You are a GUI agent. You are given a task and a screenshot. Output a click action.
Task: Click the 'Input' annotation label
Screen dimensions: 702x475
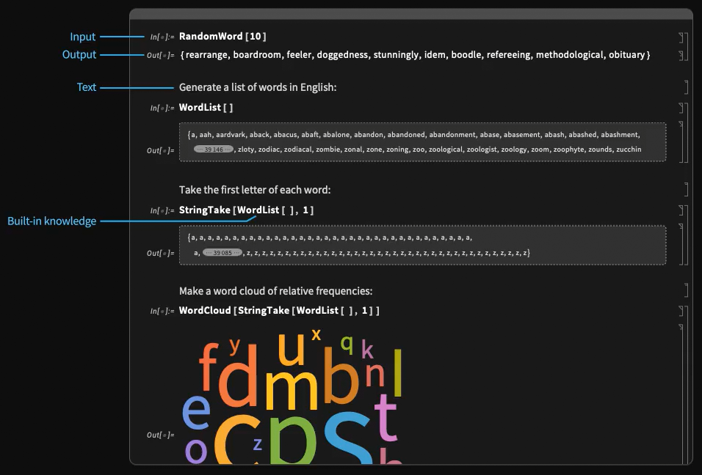coord(83,37)
